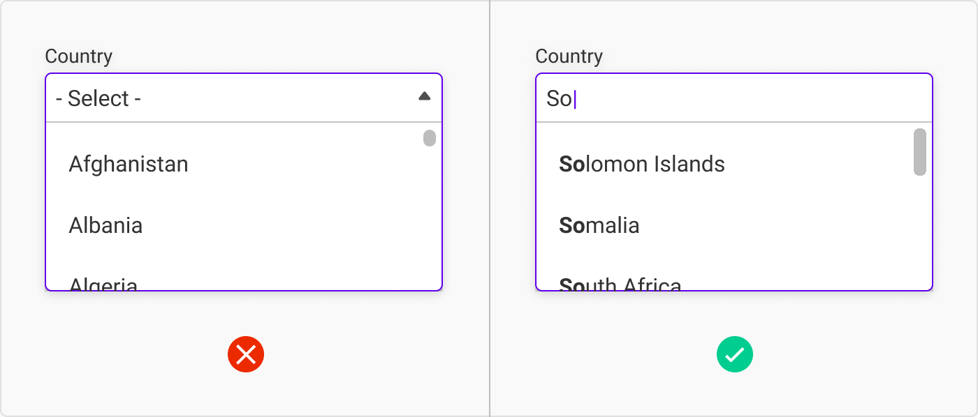978x417 pixels.
Task: Select Albania in the dropdown list
Action: (x=105, y=226)
